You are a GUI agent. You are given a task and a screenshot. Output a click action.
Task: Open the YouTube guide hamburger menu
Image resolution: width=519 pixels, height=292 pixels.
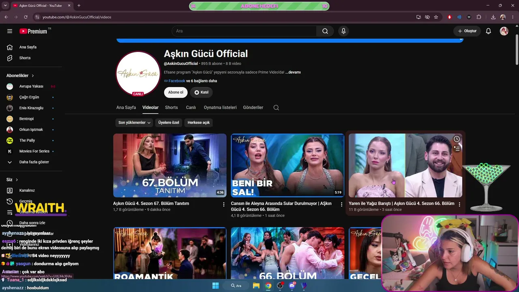[10, 31]
